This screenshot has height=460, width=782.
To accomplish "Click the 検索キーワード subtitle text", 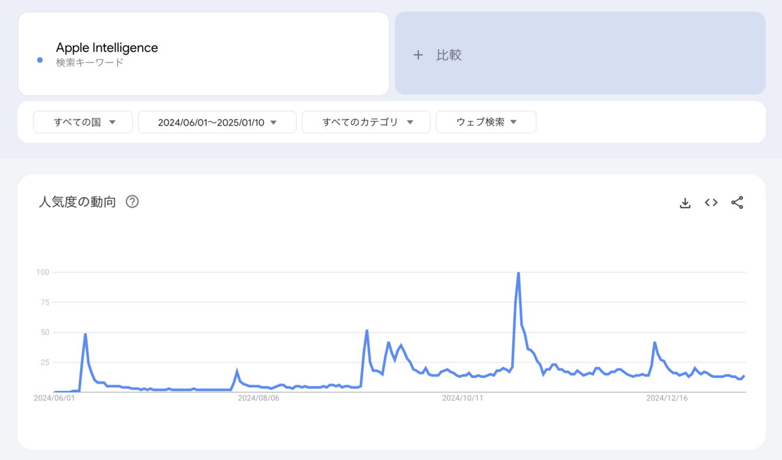I will (89, 62).
